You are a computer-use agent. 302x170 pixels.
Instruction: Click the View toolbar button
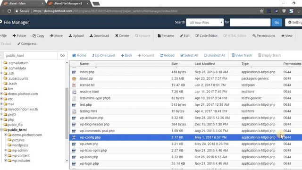tap(287, 36)
